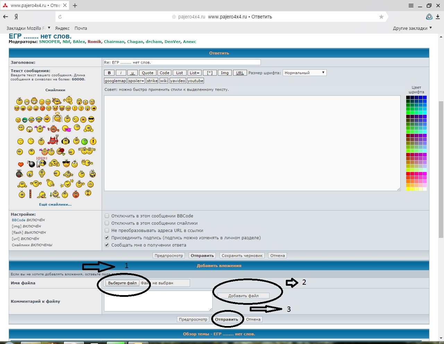Viewport: 444px width, 344px height.
Task: Insert the question mark smiley
Action: (81, 108)
